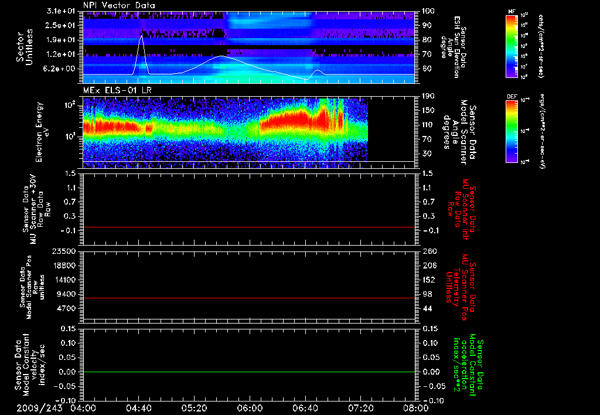
Task: Click the 18800 scanner position tick label
Action: (64, 266)
